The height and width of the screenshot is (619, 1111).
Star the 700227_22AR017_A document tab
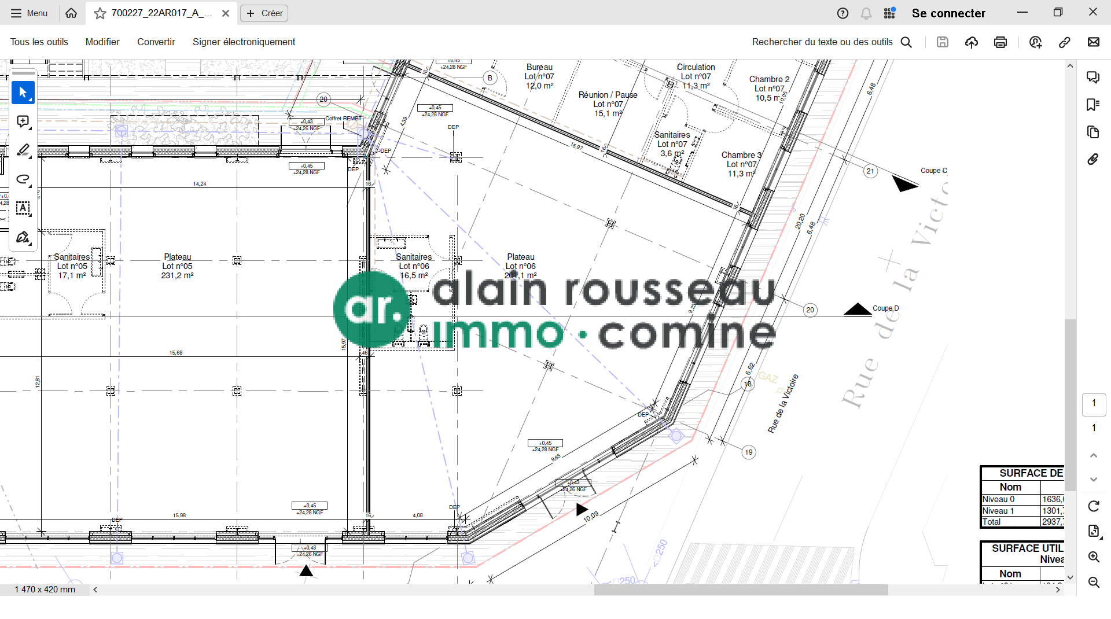click(100, 13)
